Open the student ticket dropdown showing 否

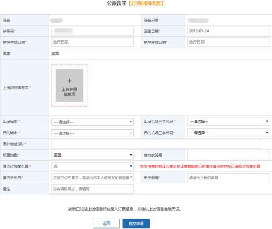point(92,166)
